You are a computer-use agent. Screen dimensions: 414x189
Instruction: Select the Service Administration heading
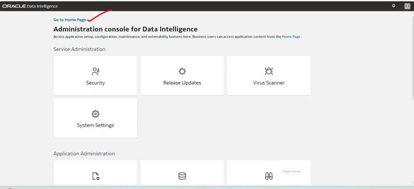tap(79, 49)
